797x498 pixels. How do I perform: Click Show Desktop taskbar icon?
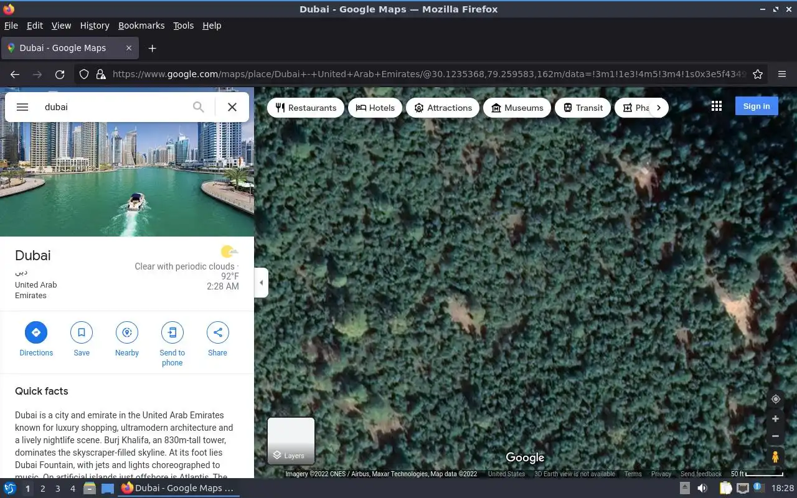pos(107,488)
